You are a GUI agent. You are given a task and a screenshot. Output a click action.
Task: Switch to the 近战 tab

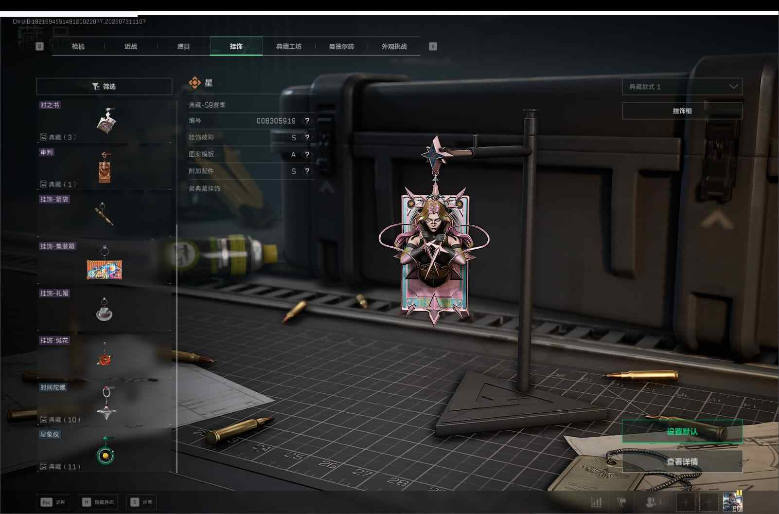click(x=131, y=46)
